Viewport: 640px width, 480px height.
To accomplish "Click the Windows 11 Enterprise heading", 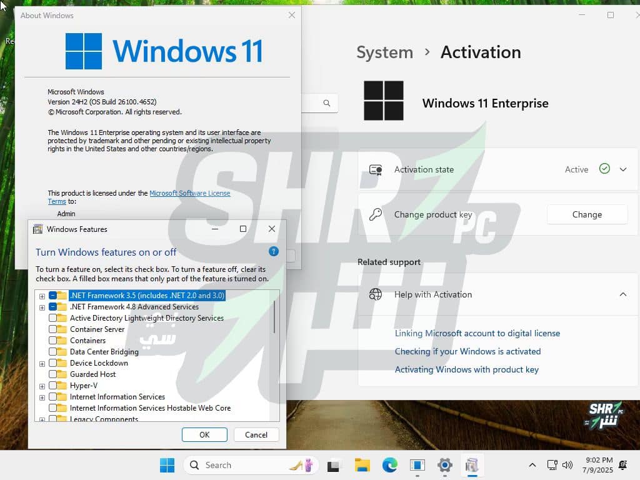I will [x=485, y=103].
